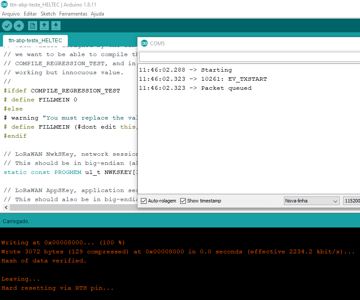Click the serial monitor send input field

click(x=249, y=57)
